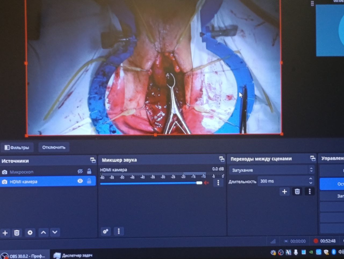
Task: Show the hidden Микроскоп source
Action: (x=80, y=171)
